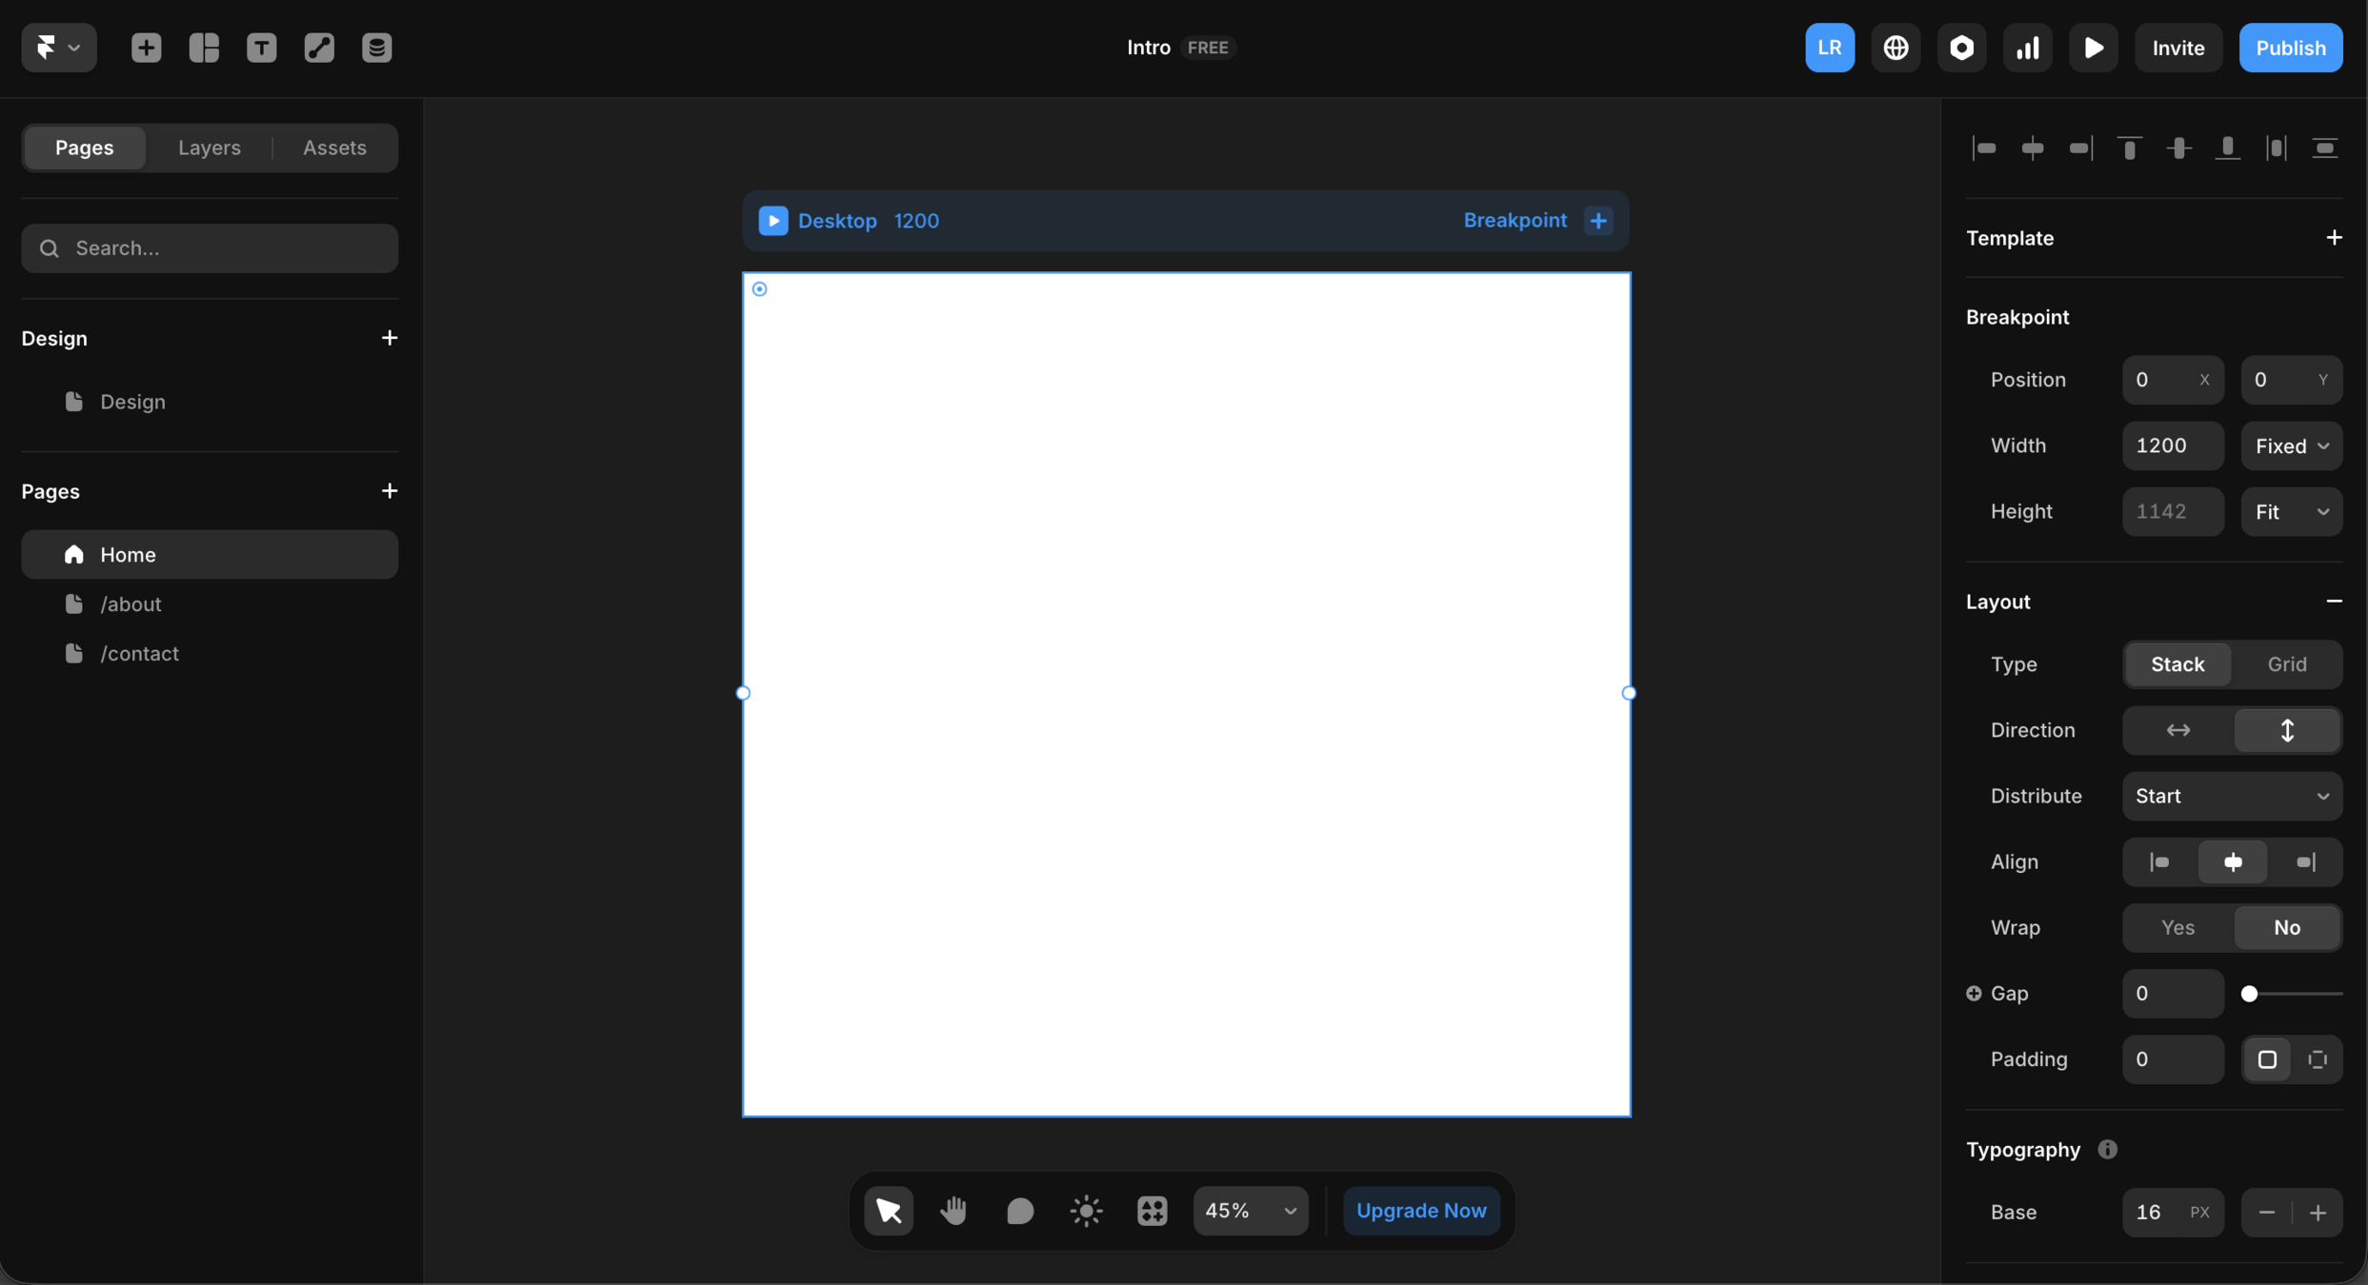
Task: Click the Insert plus icon in top toolbar
Action: click(x=146, y=48)
